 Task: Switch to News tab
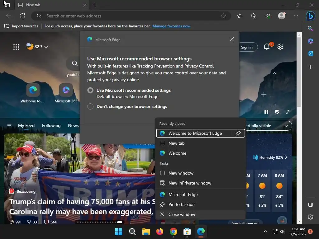pyautogui.click(x=73, y=126)
